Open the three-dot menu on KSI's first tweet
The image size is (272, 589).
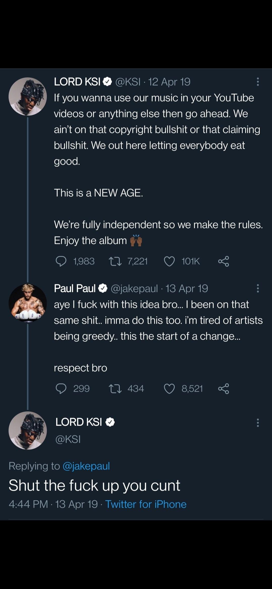pos(257,82)
